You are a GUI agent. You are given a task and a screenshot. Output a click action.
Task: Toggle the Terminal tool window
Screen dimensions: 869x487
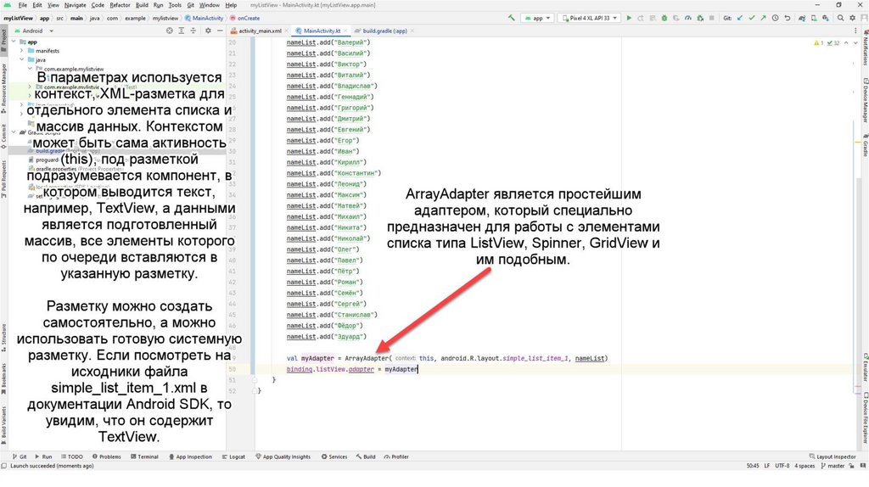click(143, 456)
